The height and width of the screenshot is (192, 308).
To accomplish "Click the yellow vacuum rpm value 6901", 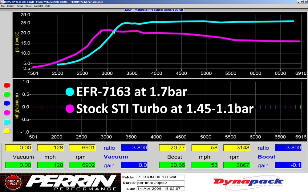I will [x=82, y=147].
